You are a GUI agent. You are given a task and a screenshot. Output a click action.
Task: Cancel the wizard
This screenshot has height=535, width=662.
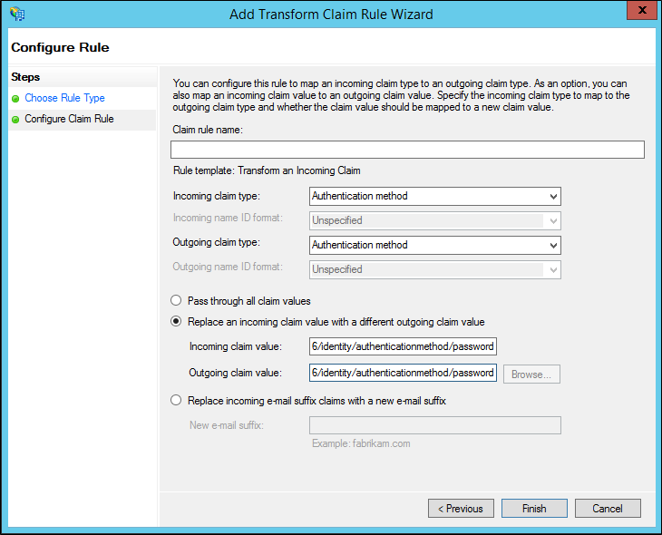608,509
